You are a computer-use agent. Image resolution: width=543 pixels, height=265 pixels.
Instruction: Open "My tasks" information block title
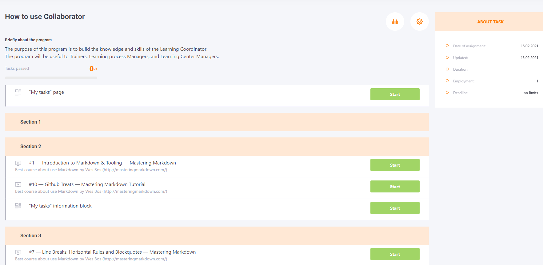coord(60,206)
